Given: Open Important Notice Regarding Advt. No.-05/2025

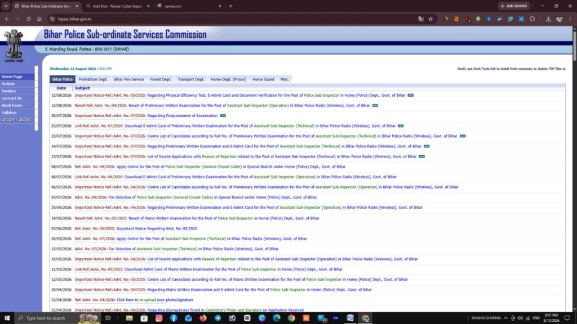Looking at the screenshot, I should click(136, 228).
